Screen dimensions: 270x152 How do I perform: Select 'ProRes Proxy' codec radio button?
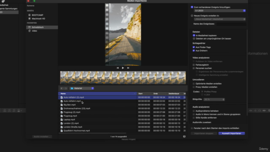tap(202, 92)
